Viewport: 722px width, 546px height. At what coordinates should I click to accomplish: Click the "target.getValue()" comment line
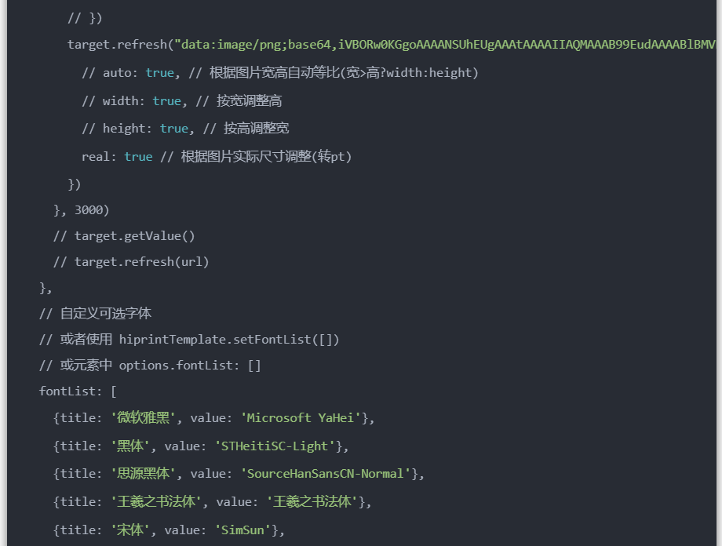click(x=124, y=236)
